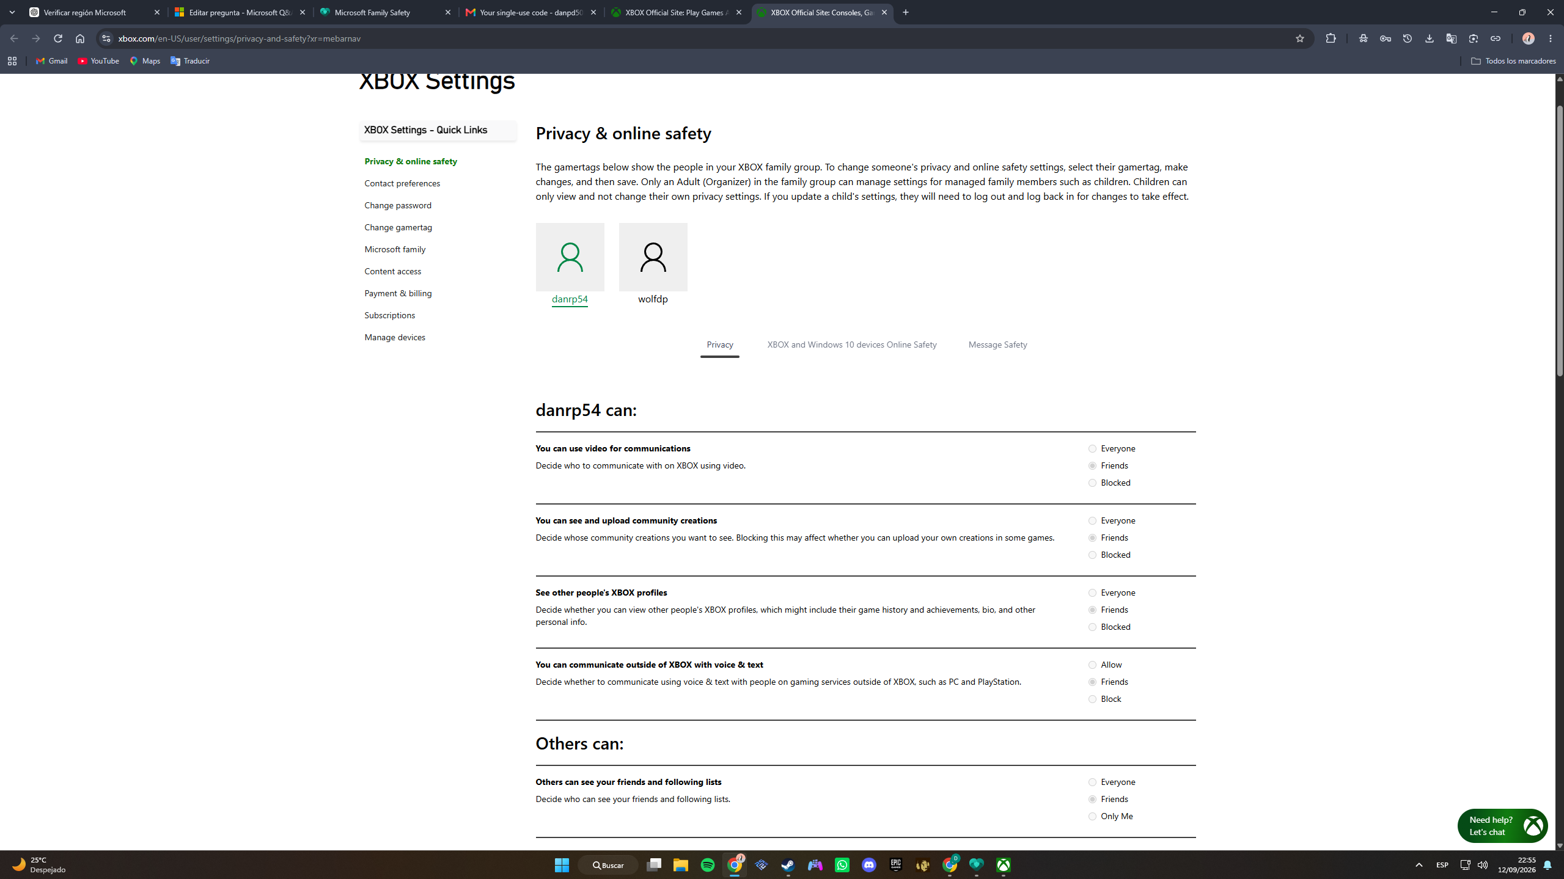Select Block for communicating outside XBOX
Viewport: 1564px width, 879px height.
coord(1092,699)
